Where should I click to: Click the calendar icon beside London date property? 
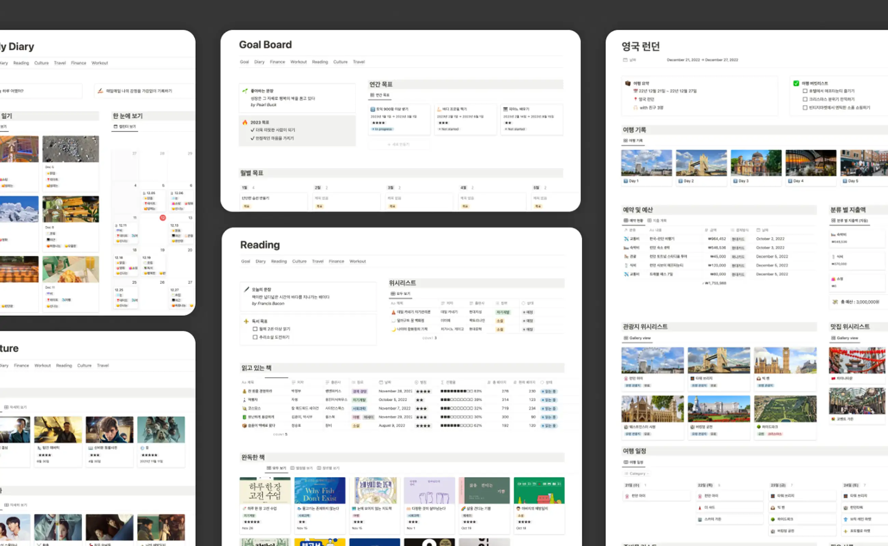(x=625, y=60)
